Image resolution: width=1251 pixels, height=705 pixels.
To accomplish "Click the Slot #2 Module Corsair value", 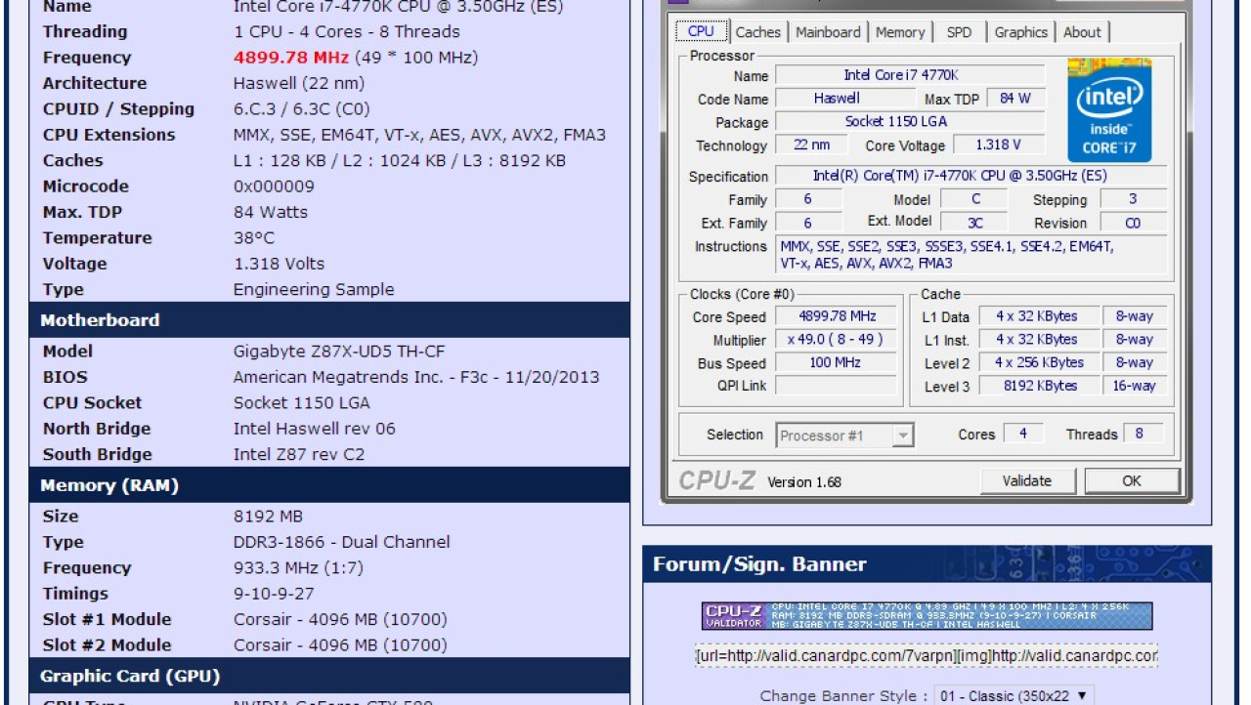I will click(340, 645).
